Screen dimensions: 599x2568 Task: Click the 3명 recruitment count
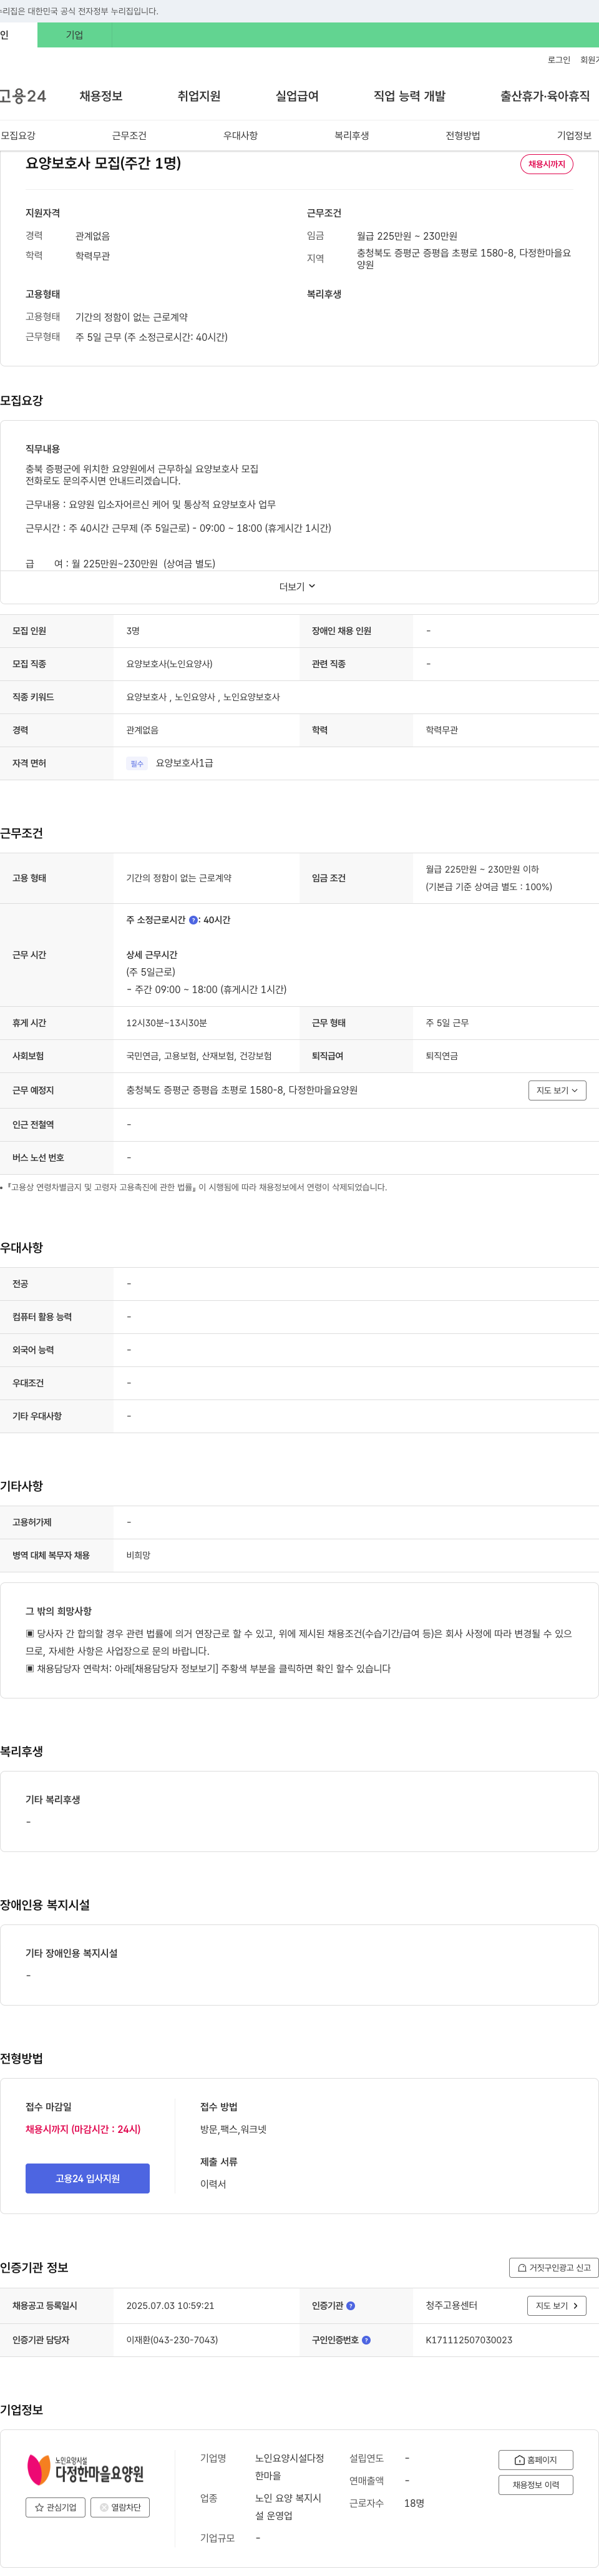(x=132, y=631)
